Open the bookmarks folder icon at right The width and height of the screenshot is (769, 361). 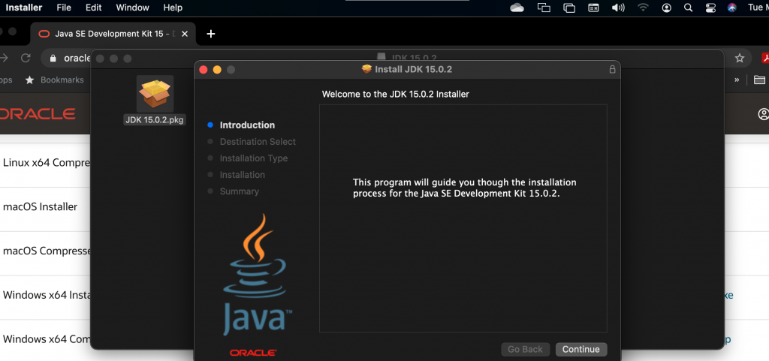759,80
